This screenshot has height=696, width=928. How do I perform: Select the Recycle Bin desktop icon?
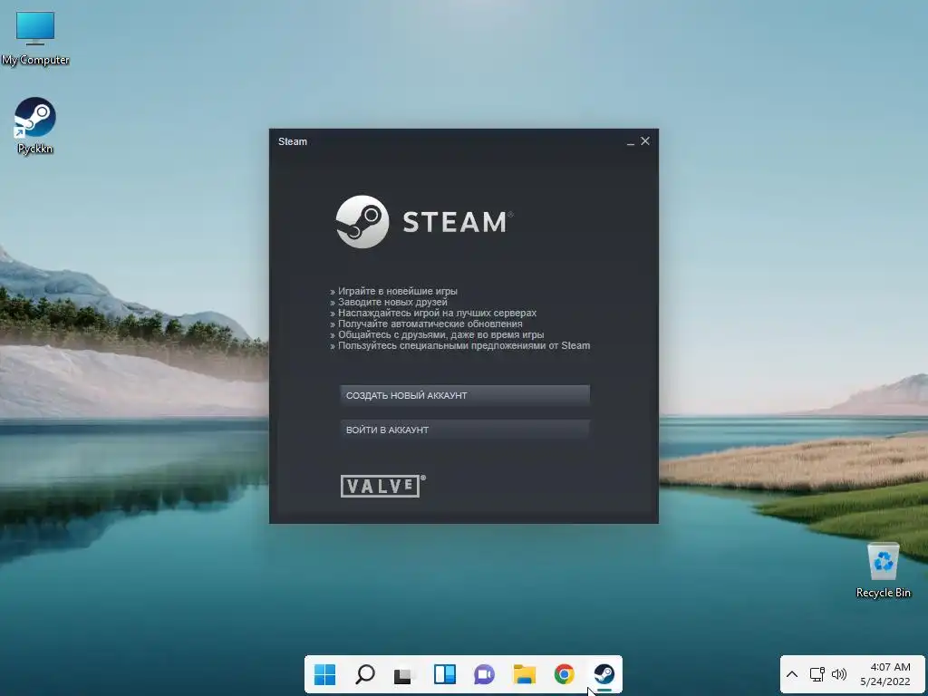click(x=883, y=571)
